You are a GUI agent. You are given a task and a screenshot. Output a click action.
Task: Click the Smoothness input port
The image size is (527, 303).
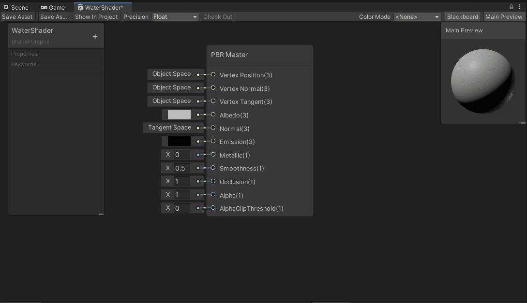pos(213,168)
